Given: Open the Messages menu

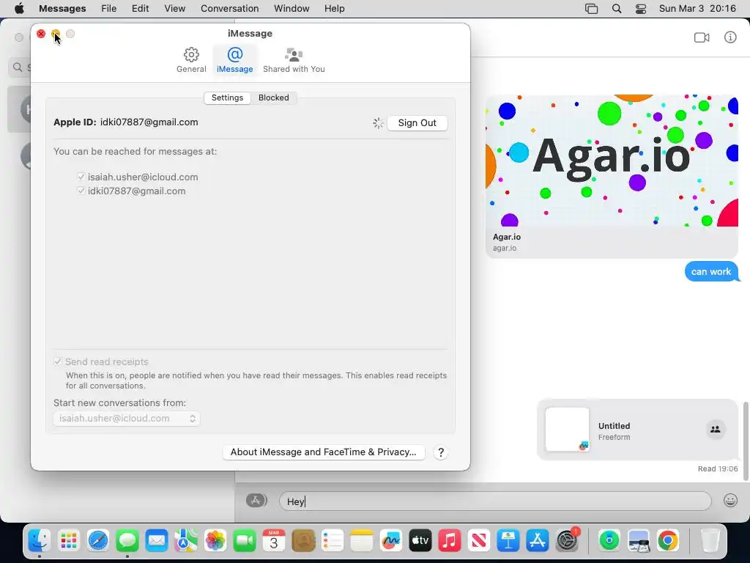Looking at the screenshot, I should pyautogui.click(x=62, y=9).
